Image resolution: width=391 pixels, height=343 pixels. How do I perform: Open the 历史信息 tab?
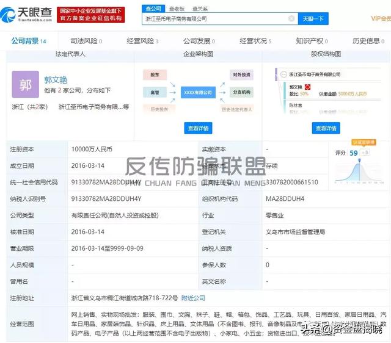click(368, 41)
